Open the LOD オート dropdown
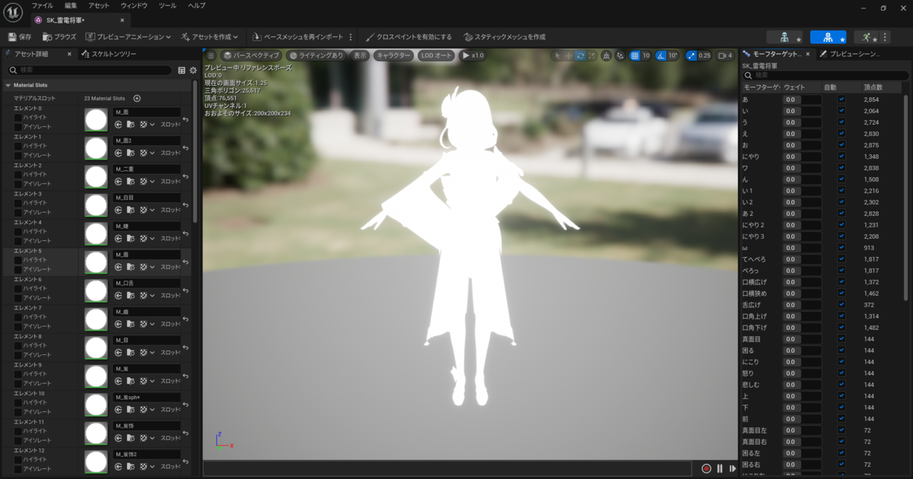Viewport: 913px width, 479px height. point(437,56)
